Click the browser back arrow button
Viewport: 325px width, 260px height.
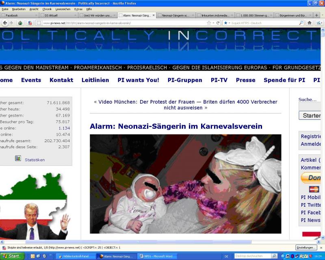4,23
